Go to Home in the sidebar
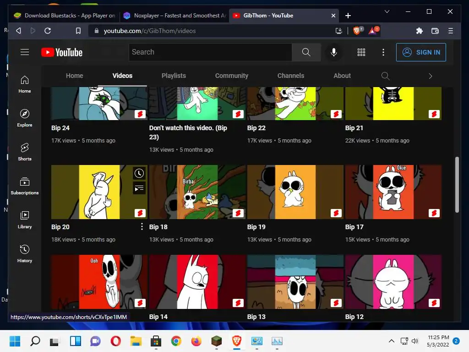Viewport: 469px width, 352px height. click(x=25, y=84)
